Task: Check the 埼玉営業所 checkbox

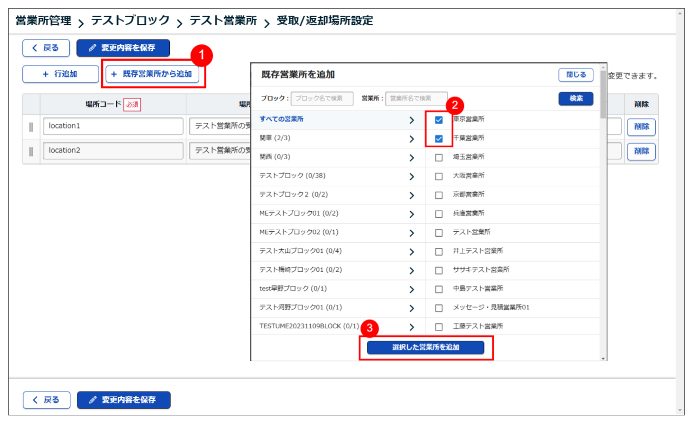Action: click(x=439, y=158)
